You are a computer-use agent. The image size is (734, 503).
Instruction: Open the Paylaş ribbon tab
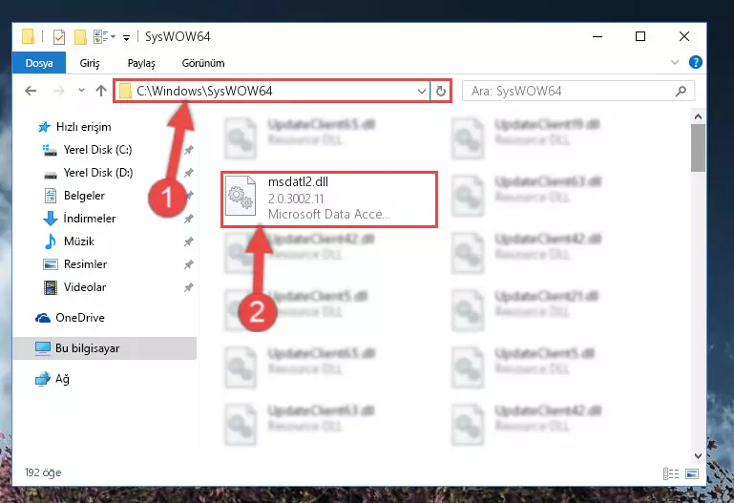[x=141, y=63]
